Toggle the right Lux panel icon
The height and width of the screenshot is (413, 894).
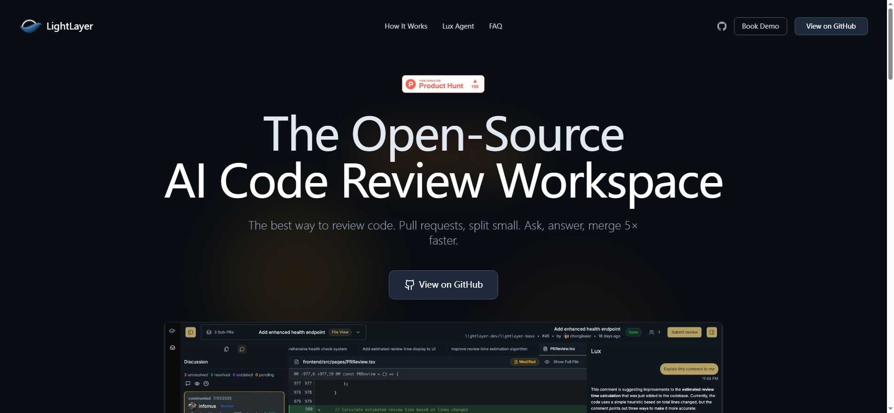click(x=712, y=332)
